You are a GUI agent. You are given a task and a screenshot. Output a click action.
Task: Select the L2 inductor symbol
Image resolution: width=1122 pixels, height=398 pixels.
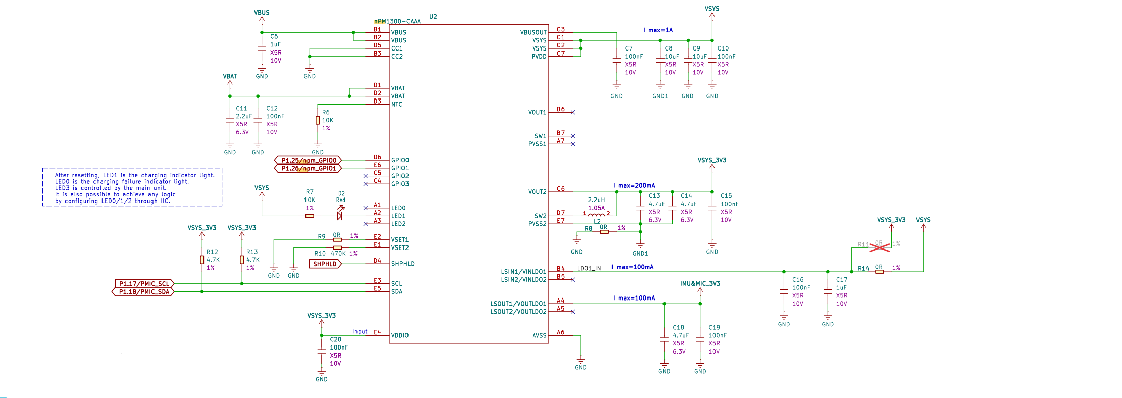coord(596,215)
